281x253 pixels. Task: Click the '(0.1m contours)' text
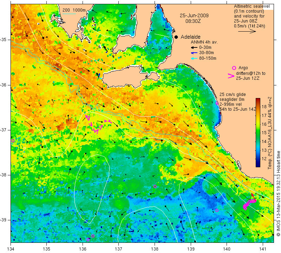tap(249, 11)
